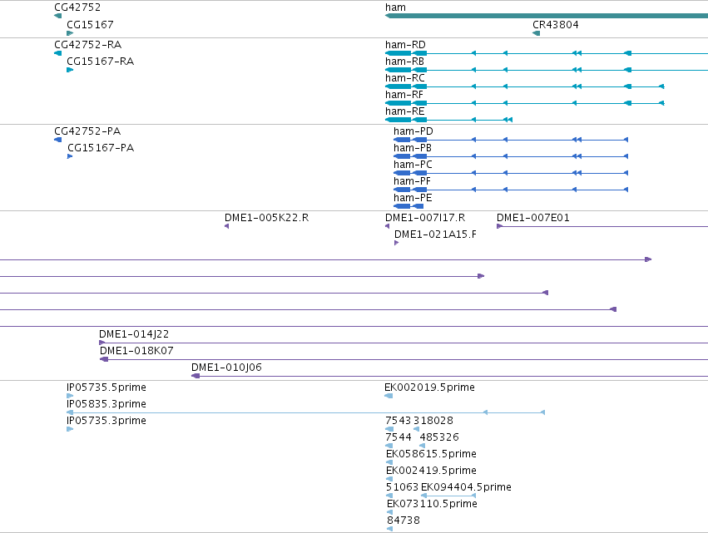Click the DME1-010J06 clone arrow
Screen dimensions: 708x533
point(196,376)
